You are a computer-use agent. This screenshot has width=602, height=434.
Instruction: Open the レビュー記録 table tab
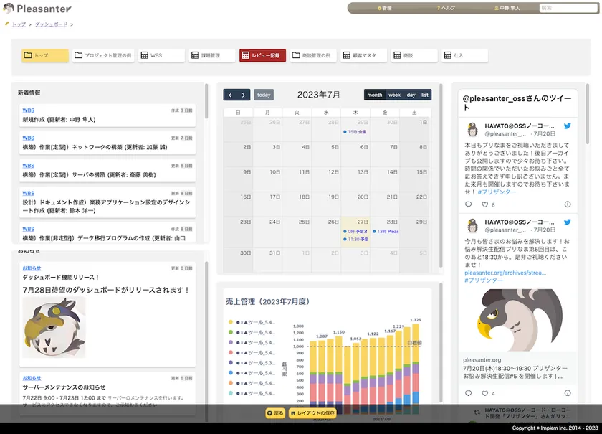pyautogui.click(x=262, y=55)
